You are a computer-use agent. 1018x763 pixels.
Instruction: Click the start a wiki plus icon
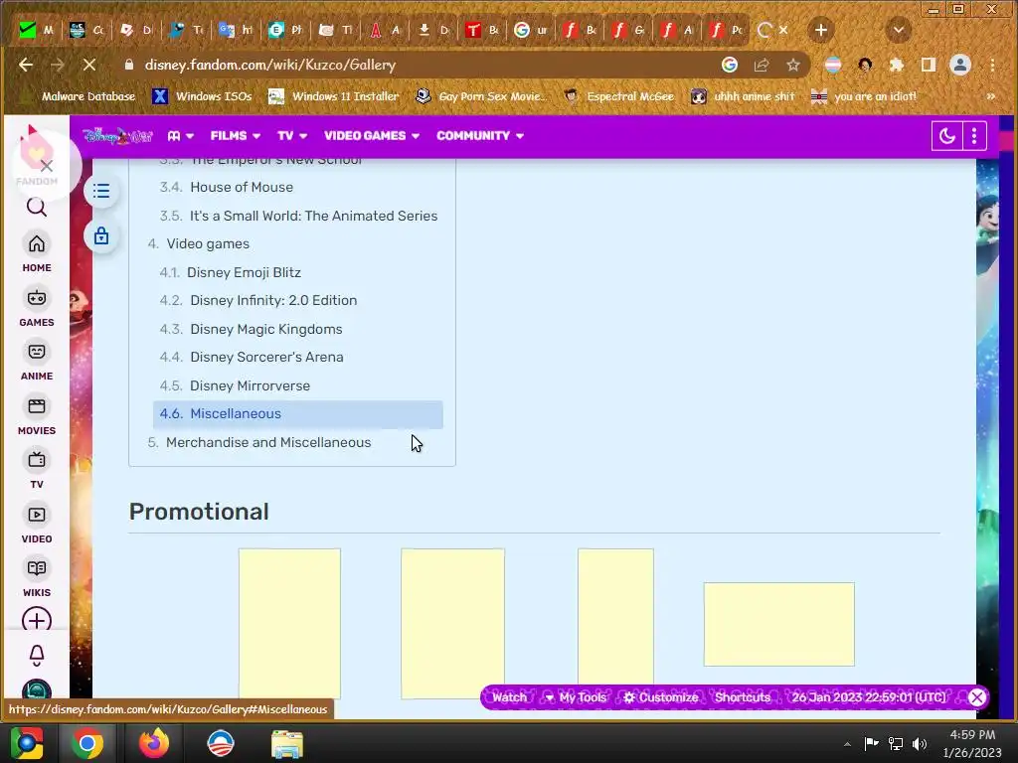point(37,620)
